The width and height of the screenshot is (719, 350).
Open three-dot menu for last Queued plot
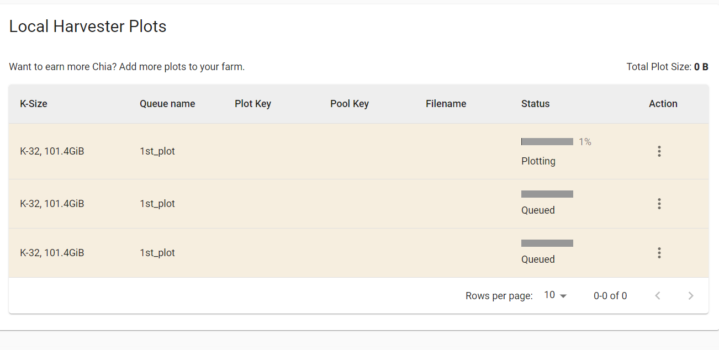tap(659, 253)
